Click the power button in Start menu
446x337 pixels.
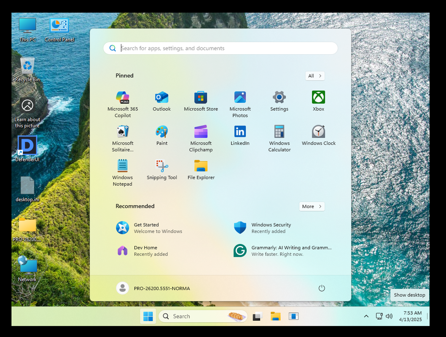click(321, 288)
